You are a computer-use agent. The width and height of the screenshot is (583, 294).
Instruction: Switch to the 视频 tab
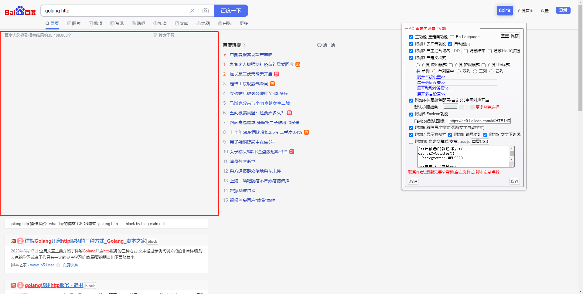pyautogui.click(x=95, y=23)
